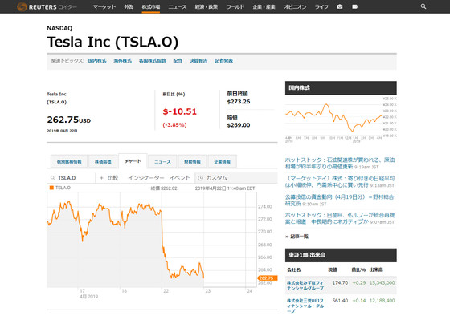The width and height of the screenshot is (450, 316).
Task: Open the ホットストック 日産自 article
Action: coord(340,218)
